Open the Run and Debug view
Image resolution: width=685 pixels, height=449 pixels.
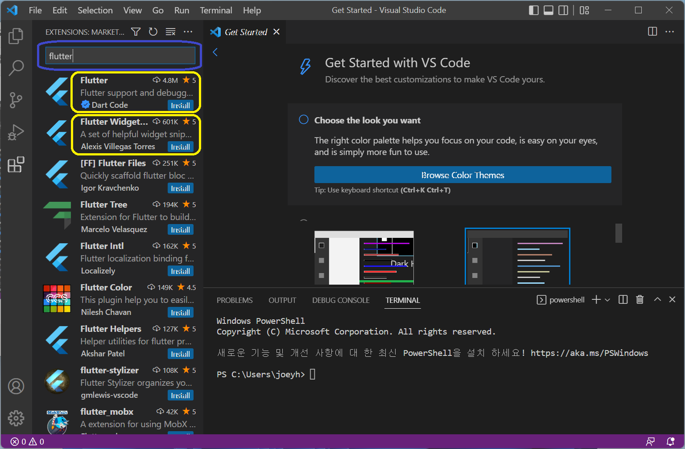point(16,132)
